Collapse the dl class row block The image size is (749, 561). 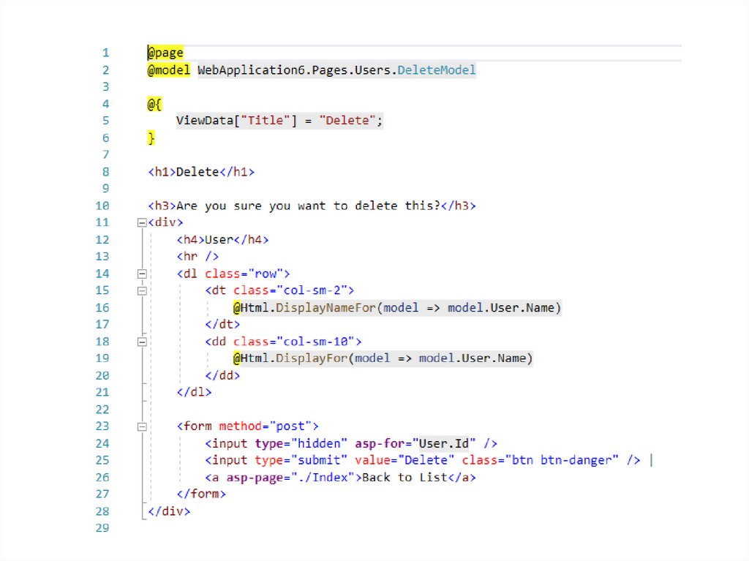[x=142, y=274]
